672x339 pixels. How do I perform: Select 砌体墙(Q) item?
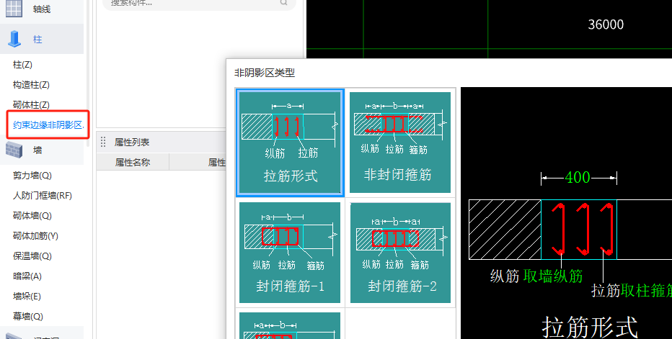coord(32,216)
